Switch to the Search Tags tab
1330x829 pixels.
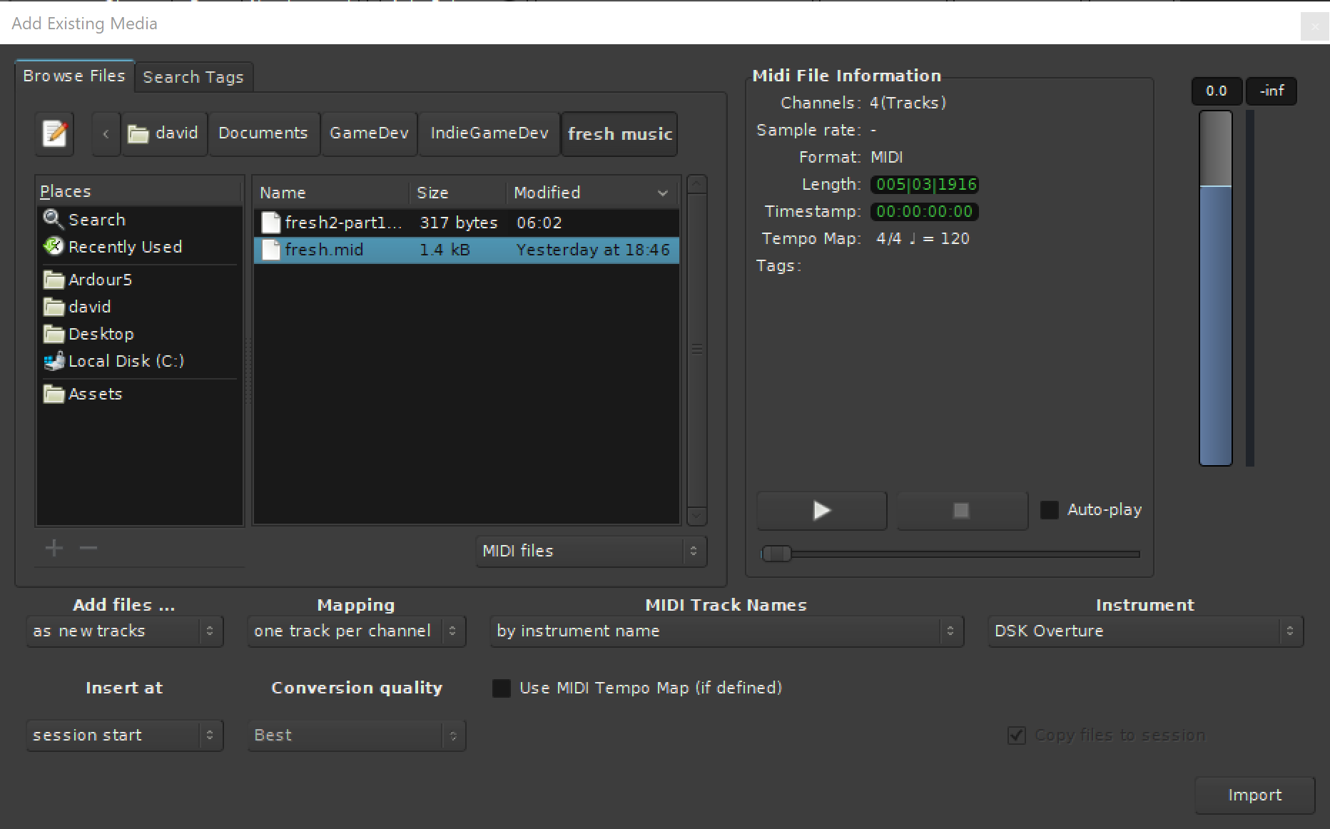tap(193, 77)
